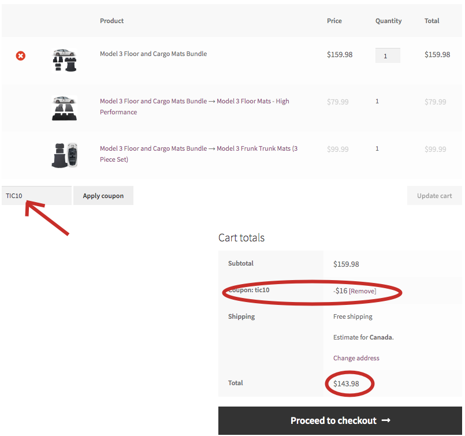Remove the tic10 coupon via the Remove link
Screen dimensions: 465x436
(x=362, y=291)
